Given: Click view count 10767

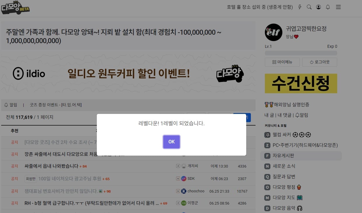Looking at the screenshot, I should [242, 191].
